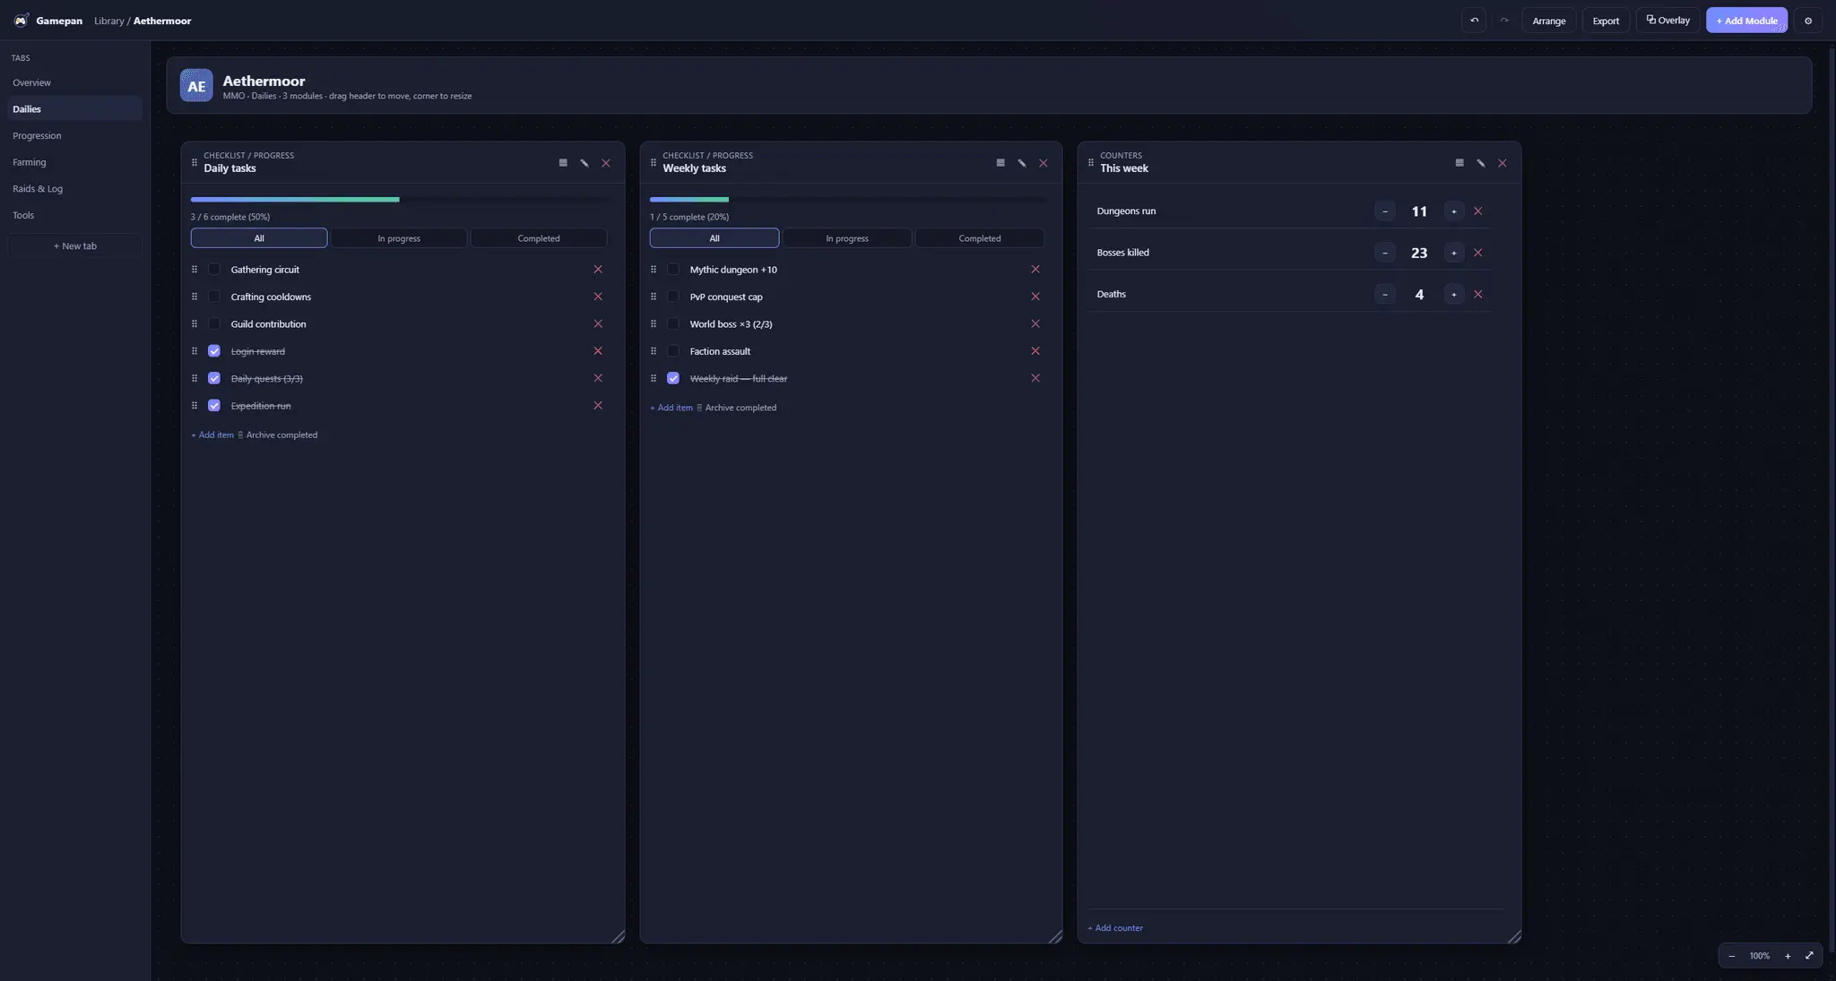The height and width of the screenshot is (981, 1836).
Task: Switch to the Progression tab
Action: point(75,135)
